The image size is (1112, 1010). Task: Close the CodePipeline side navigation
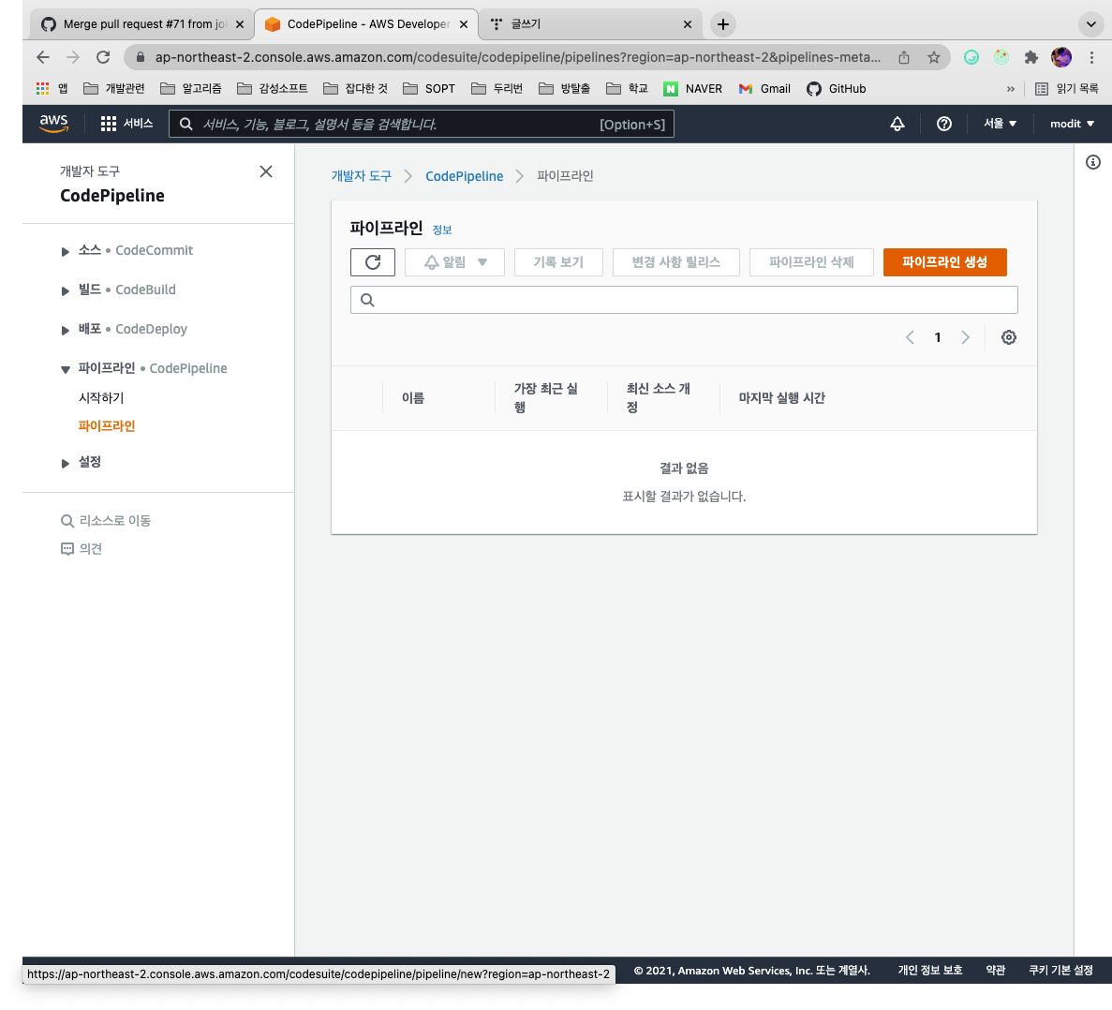[266, 171]
